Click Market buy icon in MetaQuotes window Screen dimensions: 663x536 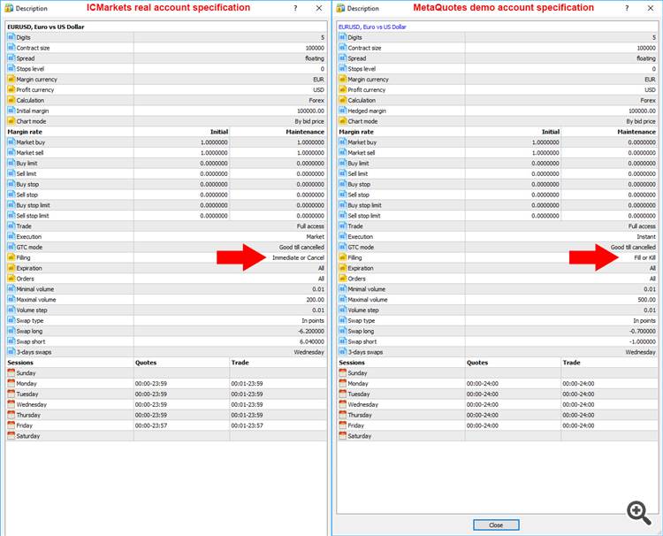click(x=342, y=142)
